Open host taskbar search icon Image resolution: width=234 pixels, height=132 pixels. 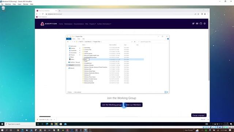pos(7,130)
